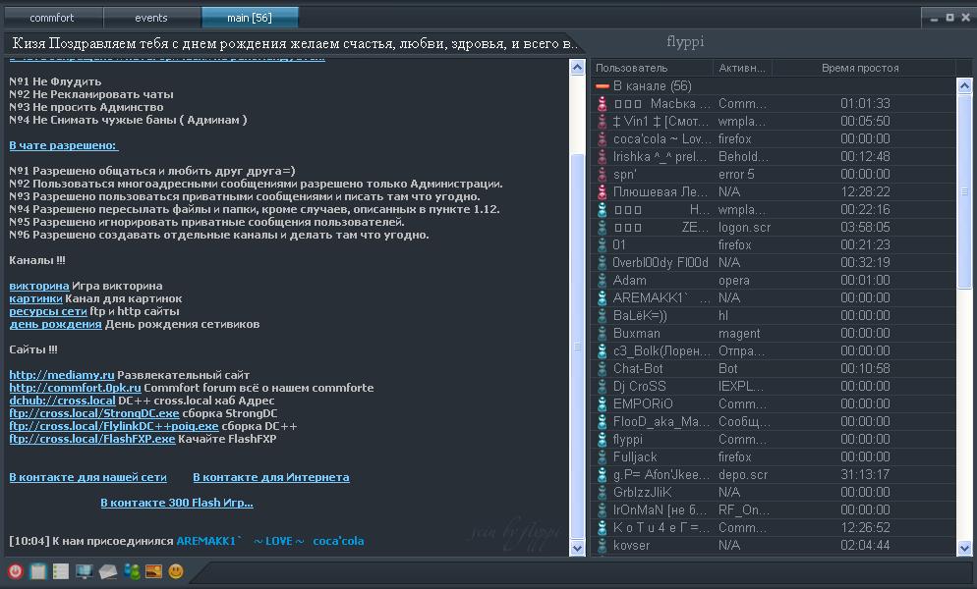Viewport: 977px width, 589px height.
Task: Click the red power icon in bottom toolbar
Action: coord(15,571)
